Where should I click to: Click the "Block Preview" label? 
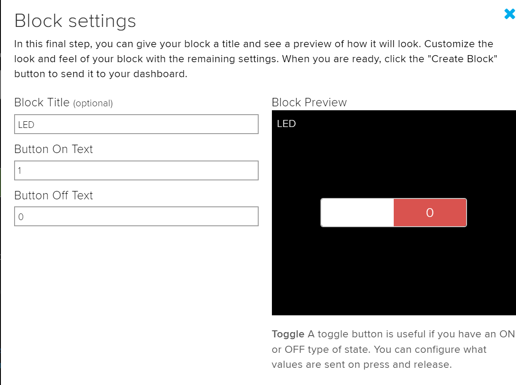coord(309,102)
